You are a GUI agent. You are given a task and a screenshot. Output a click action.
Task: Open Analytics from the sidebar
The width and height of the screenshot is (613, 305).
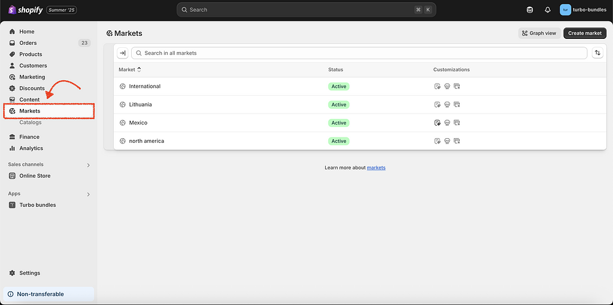coord(31,148)
